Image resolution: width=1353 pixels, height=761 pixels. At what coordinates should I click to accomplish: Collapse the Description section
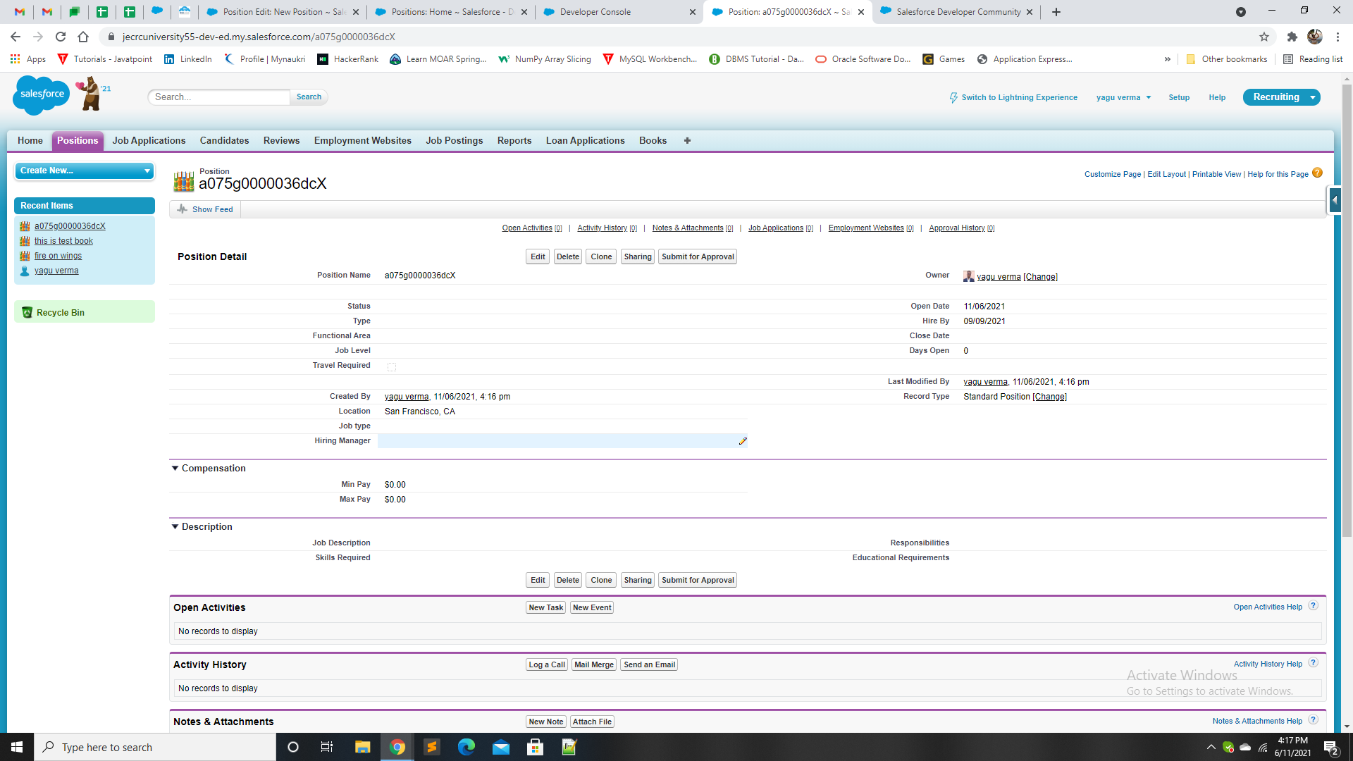pos(175,527)
